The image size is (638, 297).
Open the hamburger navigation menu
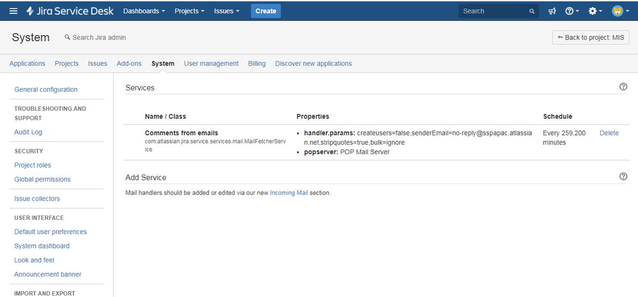[13, 11]
